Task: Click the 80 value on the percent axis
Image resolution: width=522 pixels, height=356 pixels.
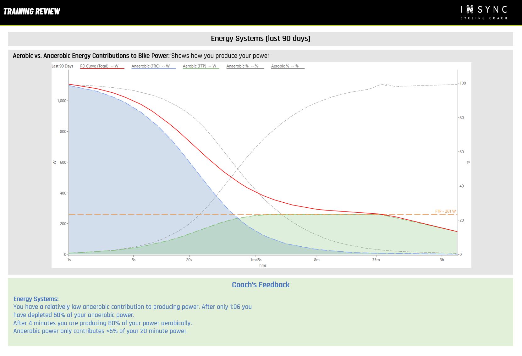Action: [462, 118]
